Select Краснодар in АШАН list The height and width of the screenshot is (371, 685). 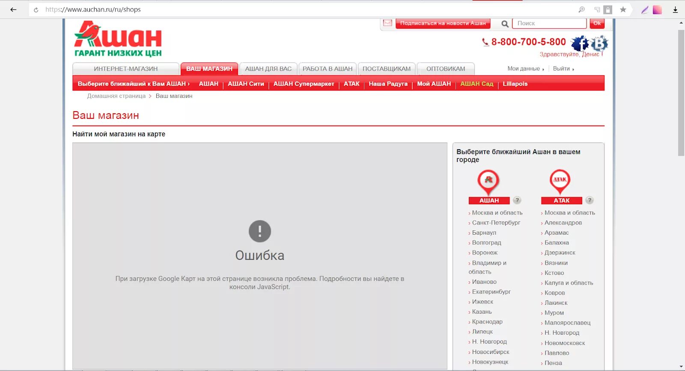coord(487,322)
